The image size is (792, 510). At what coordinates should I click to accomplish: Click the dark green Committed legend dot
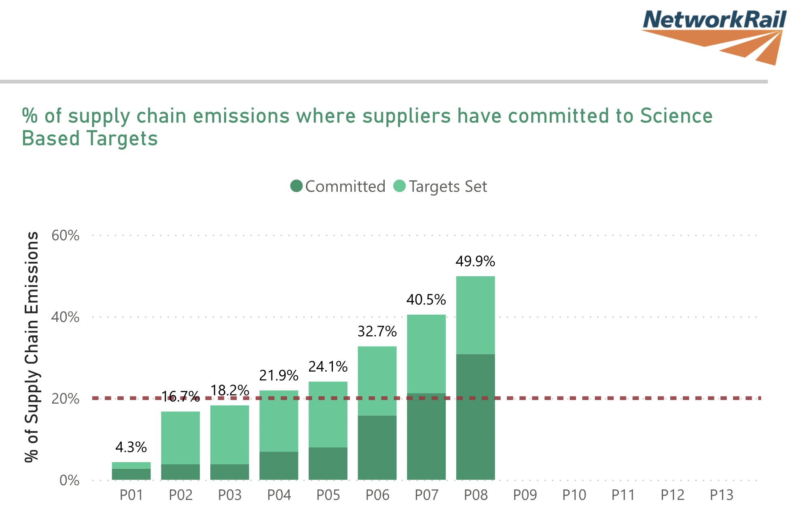(x=296, y=186)
